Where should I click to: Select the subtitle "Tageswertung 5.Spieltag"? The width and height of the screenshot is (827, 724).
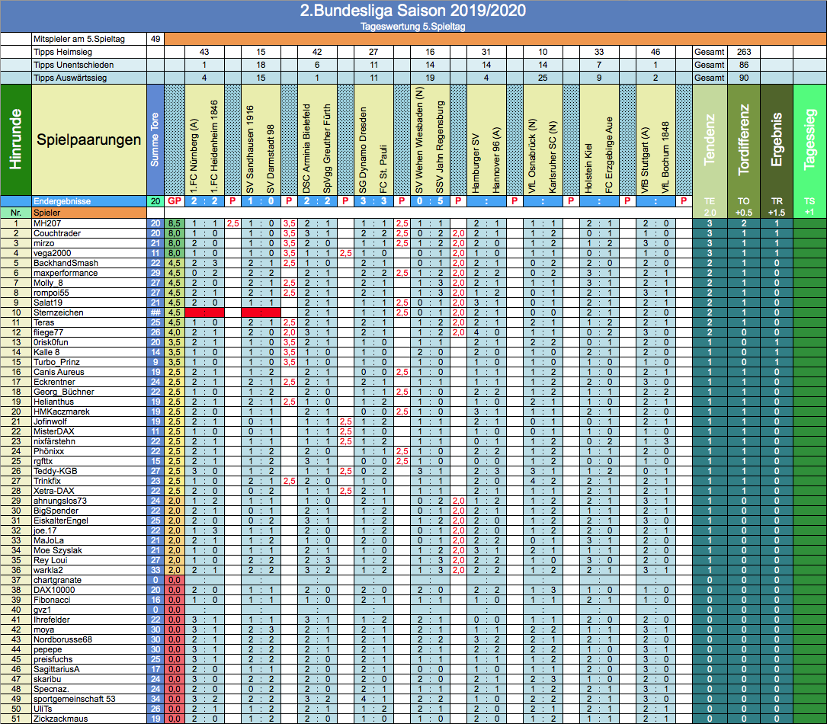[413, 27]
